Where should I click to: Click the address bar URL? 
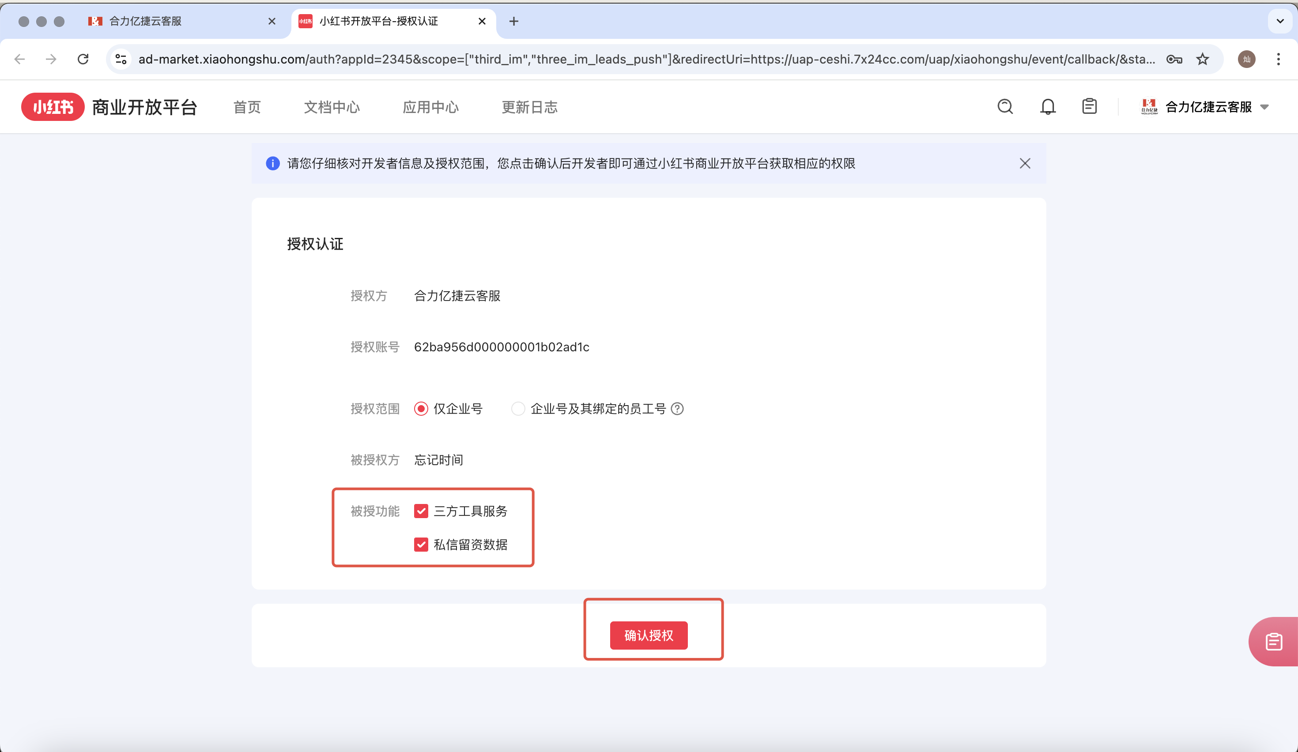[646, 59]
